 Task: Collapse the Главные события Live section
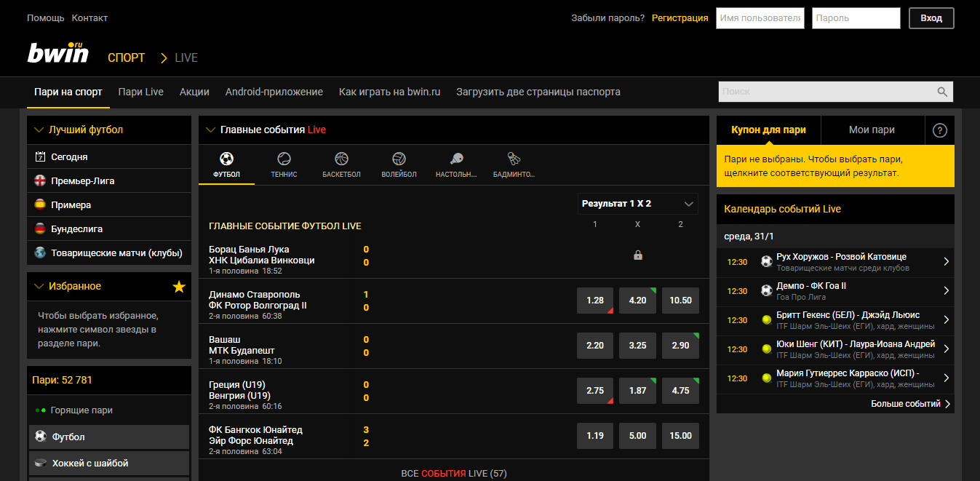click(x=210, y=130)
